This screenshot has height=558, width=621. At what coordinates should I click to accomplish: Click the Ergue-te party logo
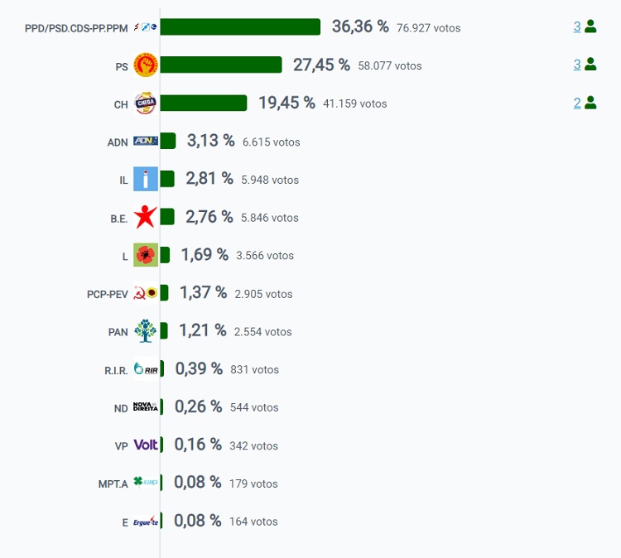click(x=146, y=522)
